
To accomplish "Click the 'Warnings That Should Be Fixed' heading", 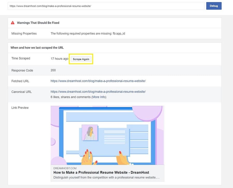I will (38, 23).
